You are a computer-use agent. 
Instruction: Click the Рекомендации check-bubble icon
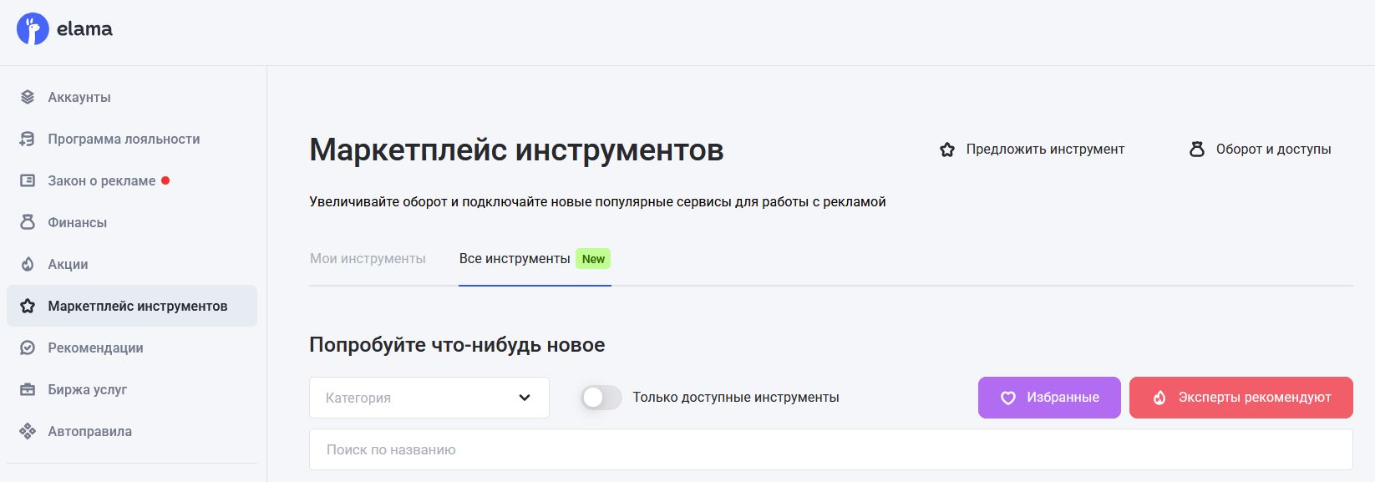tap(28, 348)
